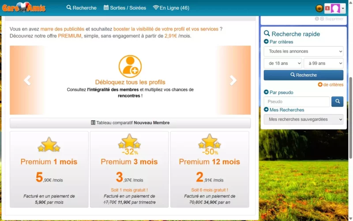Click the page vertical scrollbar

pos(350,117)
